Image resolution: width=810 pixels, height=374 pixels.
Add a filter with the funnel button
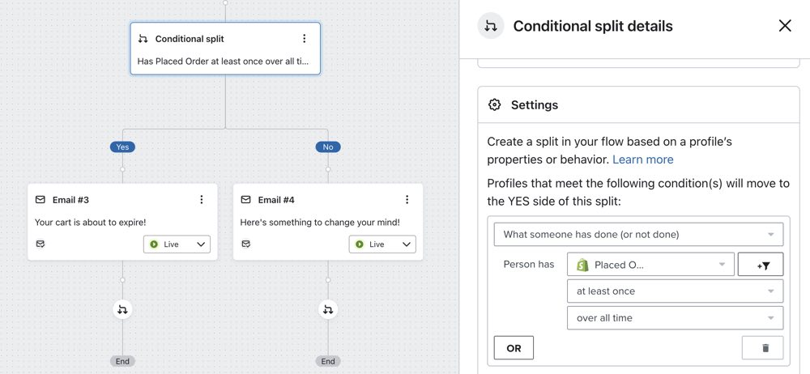coord(761,265)
